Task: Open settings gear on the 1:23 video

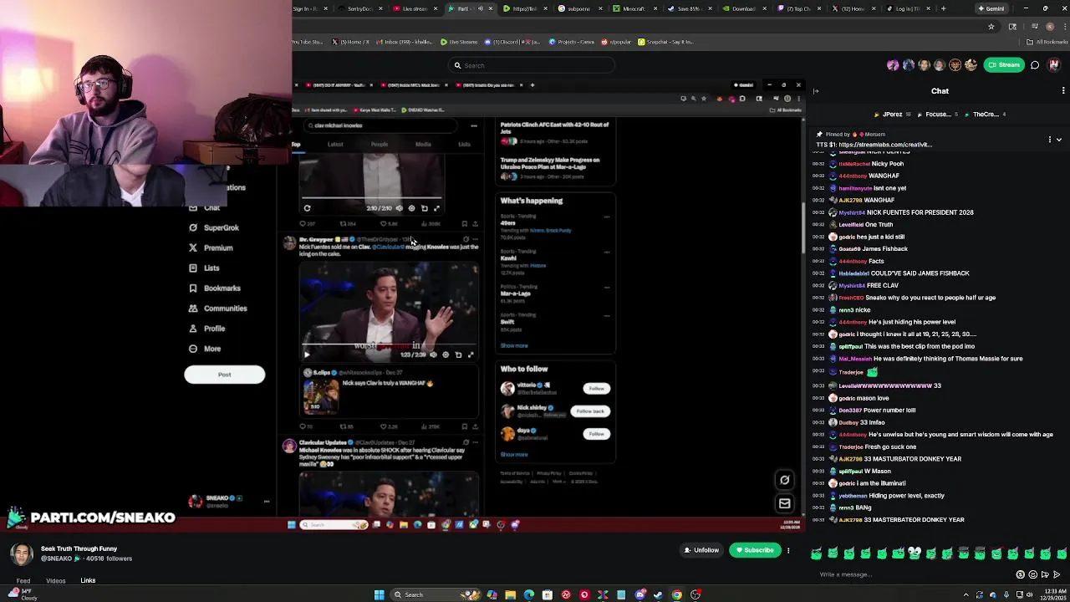Action: [446, 355]
